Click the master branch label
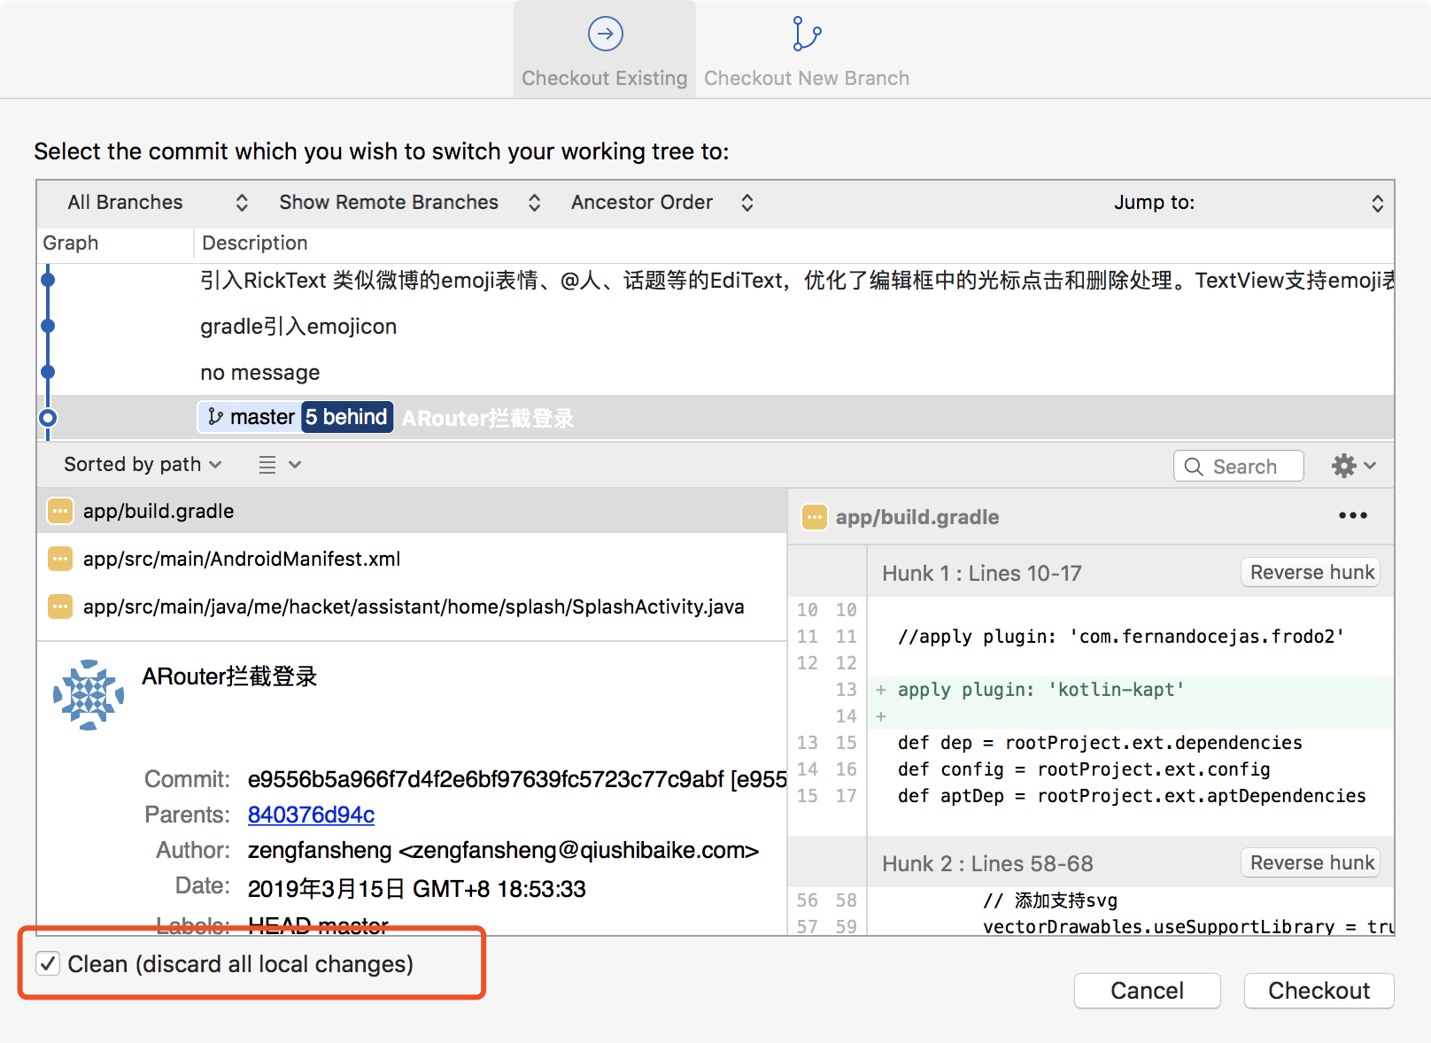Screen dimensions: 1431x1043 251,417
